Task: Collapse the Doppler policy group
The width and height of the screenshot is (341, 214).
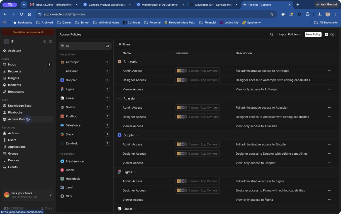Action: tap(138, 135)
